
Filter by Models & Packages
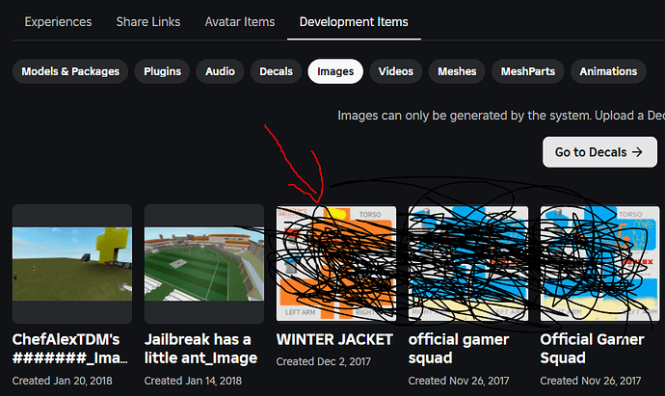(x=70, y=71)
